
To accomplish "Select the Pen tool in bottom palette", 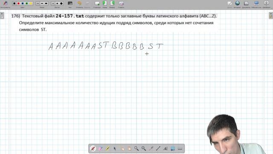I will point(93,148).
